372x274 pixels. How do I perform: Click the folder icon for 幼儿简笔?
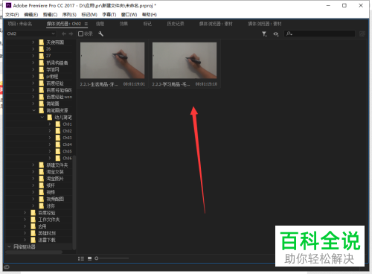[x=50, y=117]
